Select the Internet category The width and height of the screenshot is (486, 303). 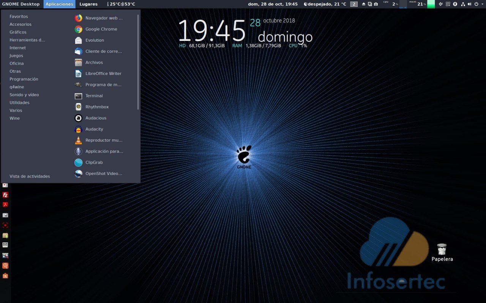click(18, 48)
